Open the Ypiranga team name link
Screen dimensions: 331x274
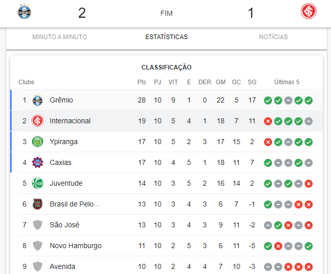64,142
